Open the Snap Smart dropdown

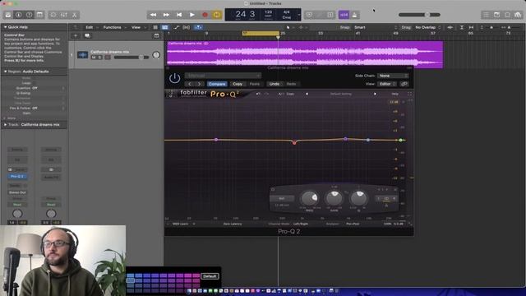[x=376, y=27]
